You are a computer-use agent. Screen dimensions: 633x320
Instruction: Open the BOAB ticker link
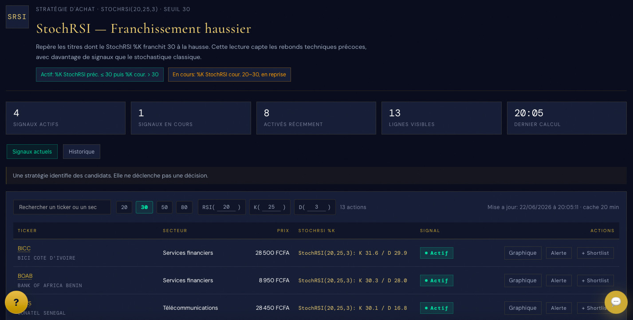(25, 276)
